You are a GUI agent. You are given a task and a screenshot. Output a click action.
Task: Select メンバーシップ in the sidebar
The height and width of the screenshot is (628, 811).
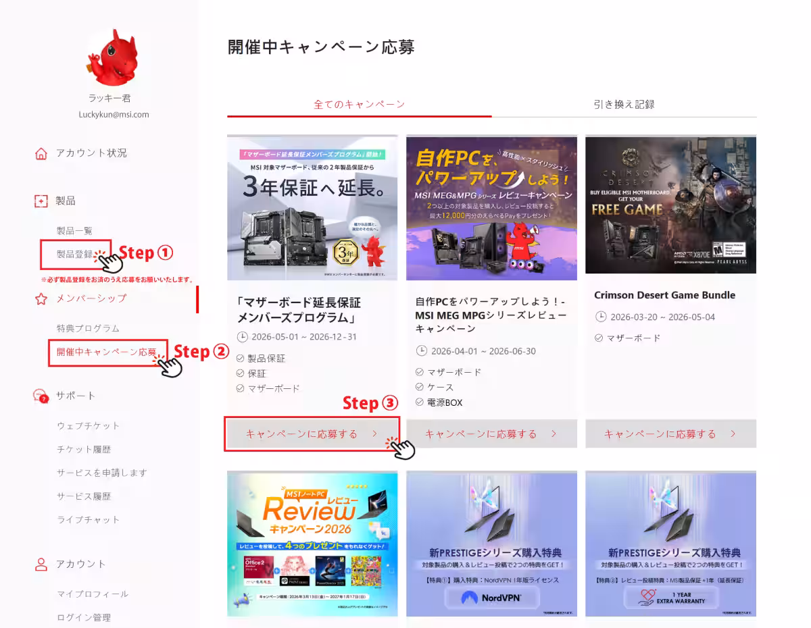pos(91,298)
